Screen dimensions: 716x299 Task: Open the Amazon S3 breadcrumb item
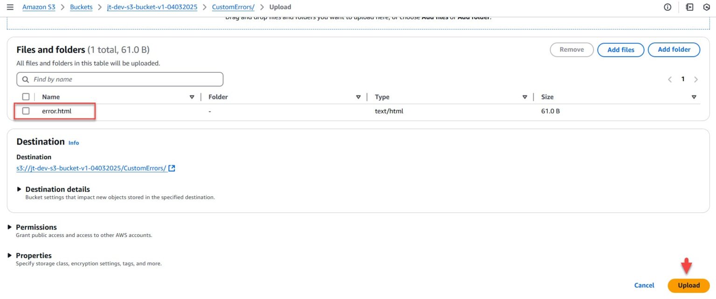click(x=39, y=7)
